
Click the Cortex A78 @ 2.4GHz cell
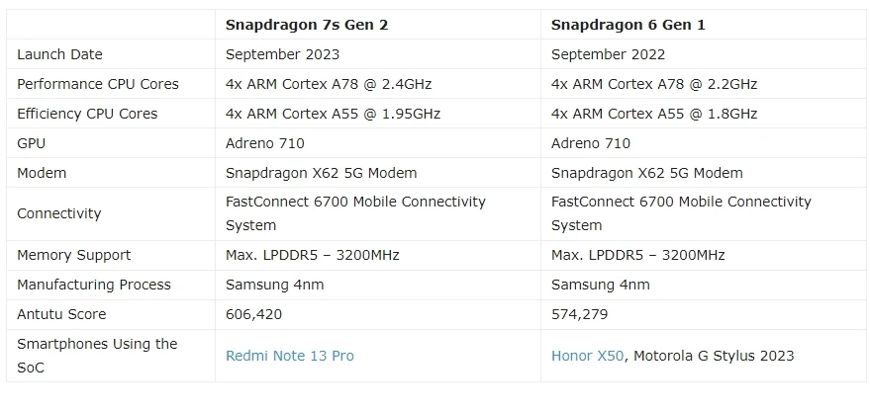click(x=329, y=84)
